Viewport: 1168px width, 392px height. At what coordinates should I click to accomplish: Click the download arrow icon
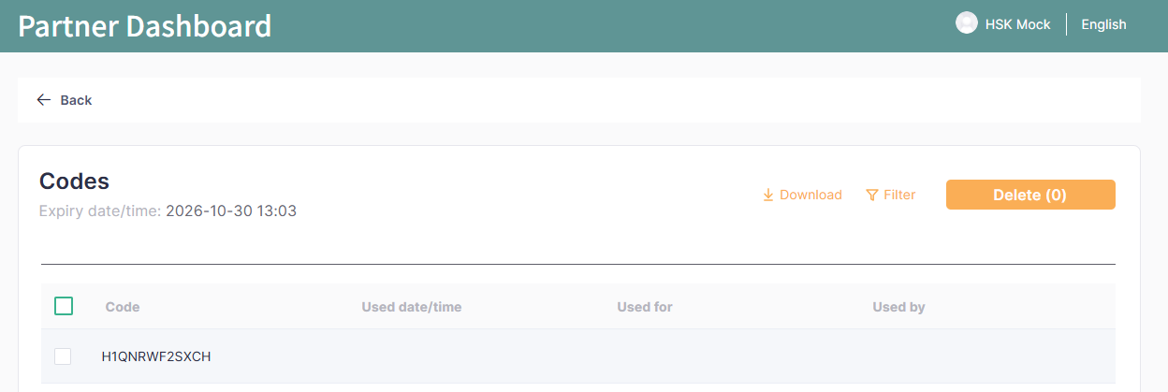(x=768, y=195)
